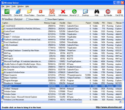Click the vertical scrollbar down arrow
Image resolution: width=125 pixels, height=110 pixels.
[123, 99]
